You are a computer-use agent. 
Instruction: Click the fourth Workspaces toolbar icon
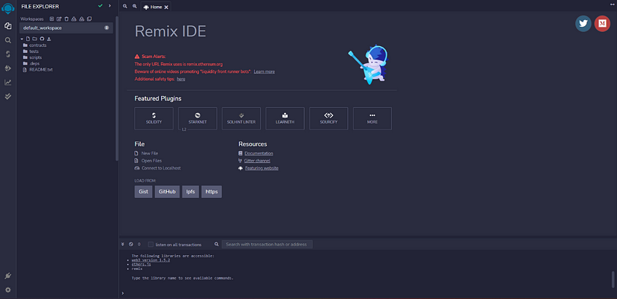pos(74,19)
